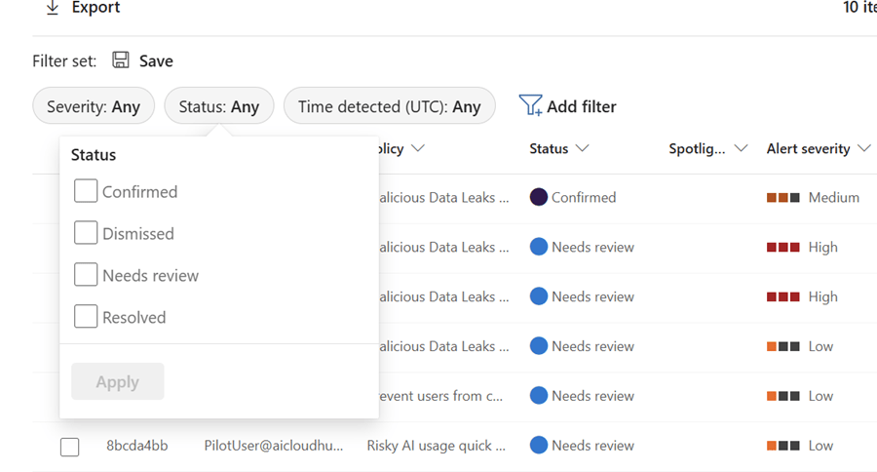The image size is (877, 472).
Task: Open the Time detected (UTC) filter
Action: click(389, 106)
